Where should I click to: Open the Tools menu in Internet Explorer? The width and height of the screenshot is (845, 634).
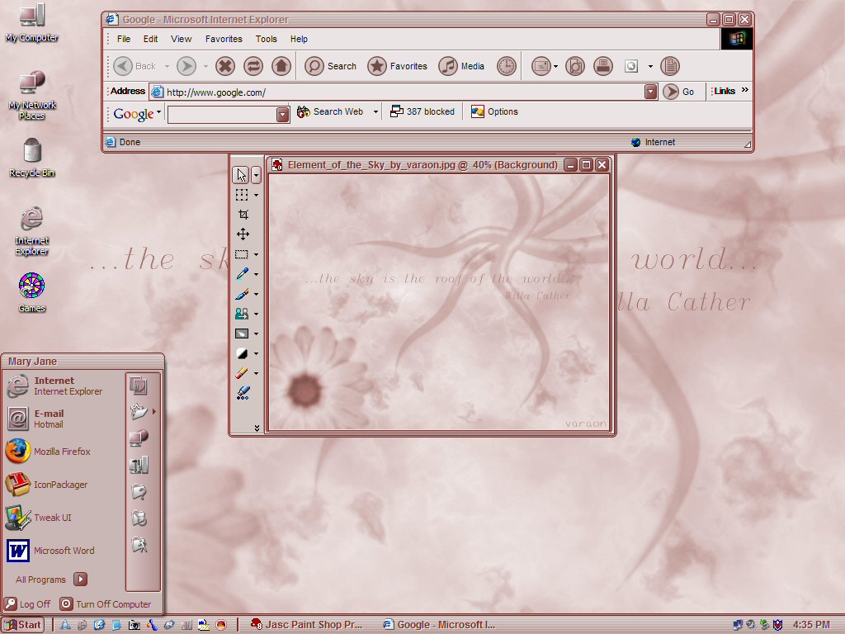pos(267,39)
